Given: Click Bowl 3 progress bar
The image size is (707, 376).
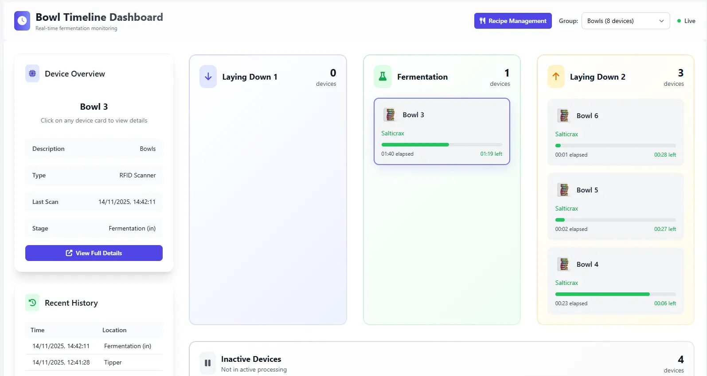Looking at the screenshot, I should (442, 145).
